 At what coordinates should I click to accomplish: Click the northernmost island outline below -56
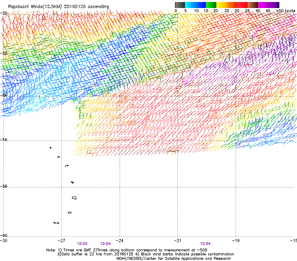51,148
